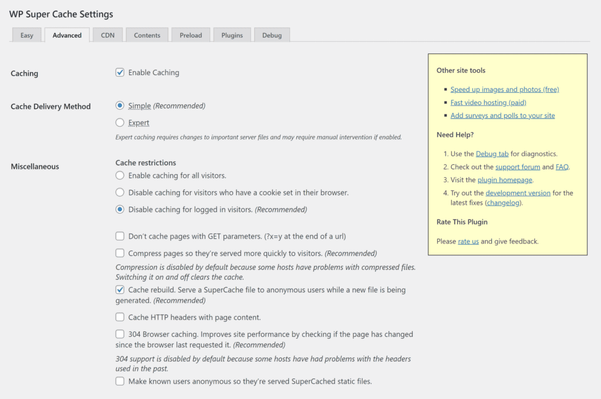Image resolution: width=601 pixels, height=399 pixels.
Task: Click the Other site tools heading
Action: [461, 70]
